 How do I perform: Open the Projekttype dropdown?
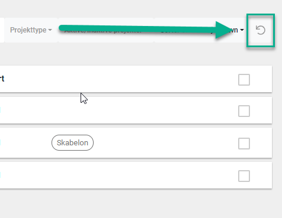[31, 30]
